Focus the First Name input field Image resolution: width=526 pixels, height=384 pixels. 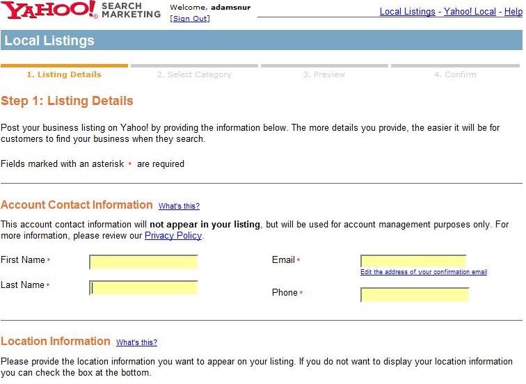143,262
